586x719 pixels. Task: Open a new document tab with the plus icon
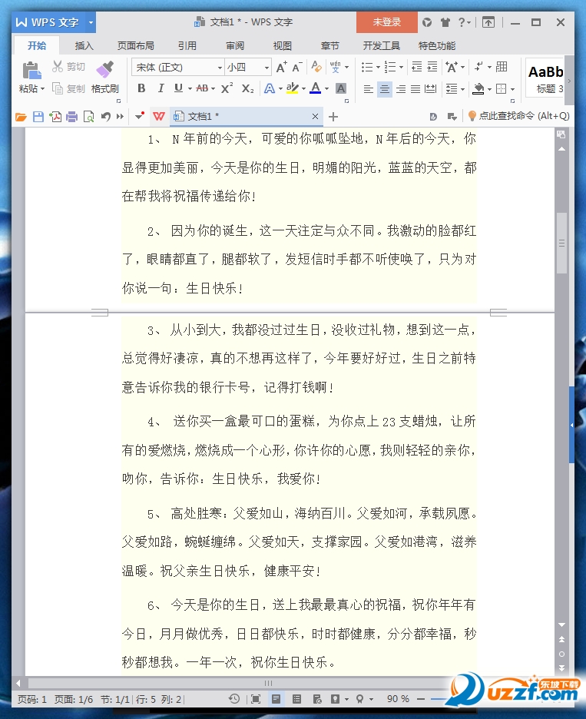point(333,117)
